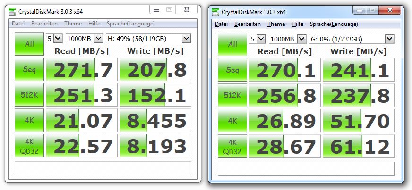Click Read [MB/s] header in left window
Screen dimensions: 412x190
point(81,51)
